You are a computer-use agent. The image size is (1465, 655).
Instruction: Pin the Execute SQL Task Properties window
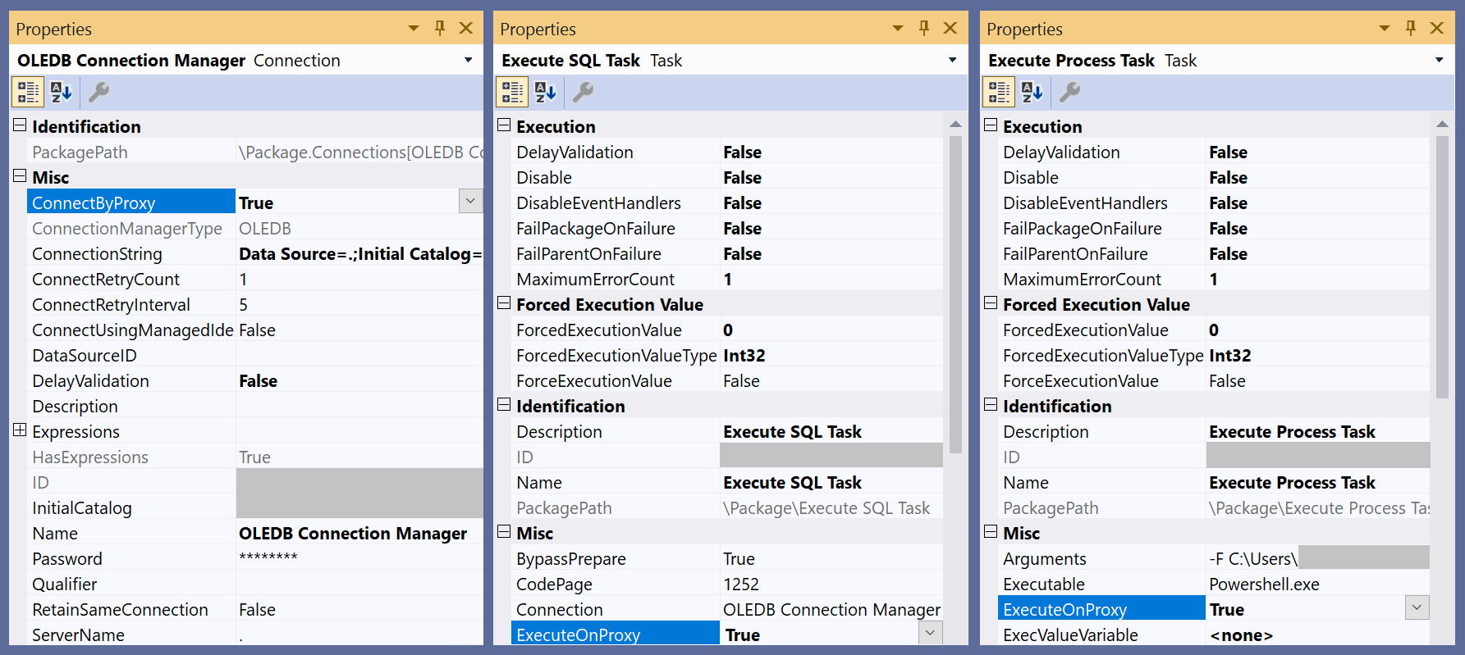pyautogui.click(x=924, y=28)
